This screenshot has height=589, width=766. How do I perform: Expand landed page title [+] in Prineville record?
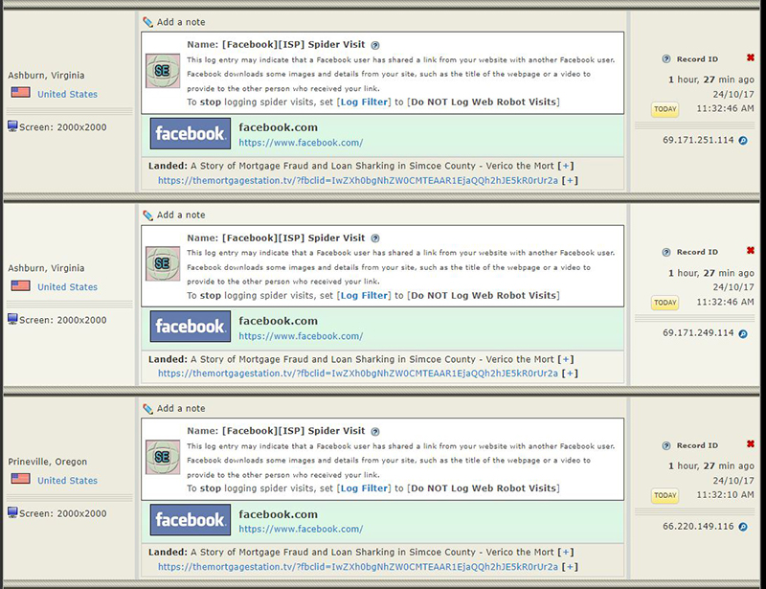(x=566, y=553)
